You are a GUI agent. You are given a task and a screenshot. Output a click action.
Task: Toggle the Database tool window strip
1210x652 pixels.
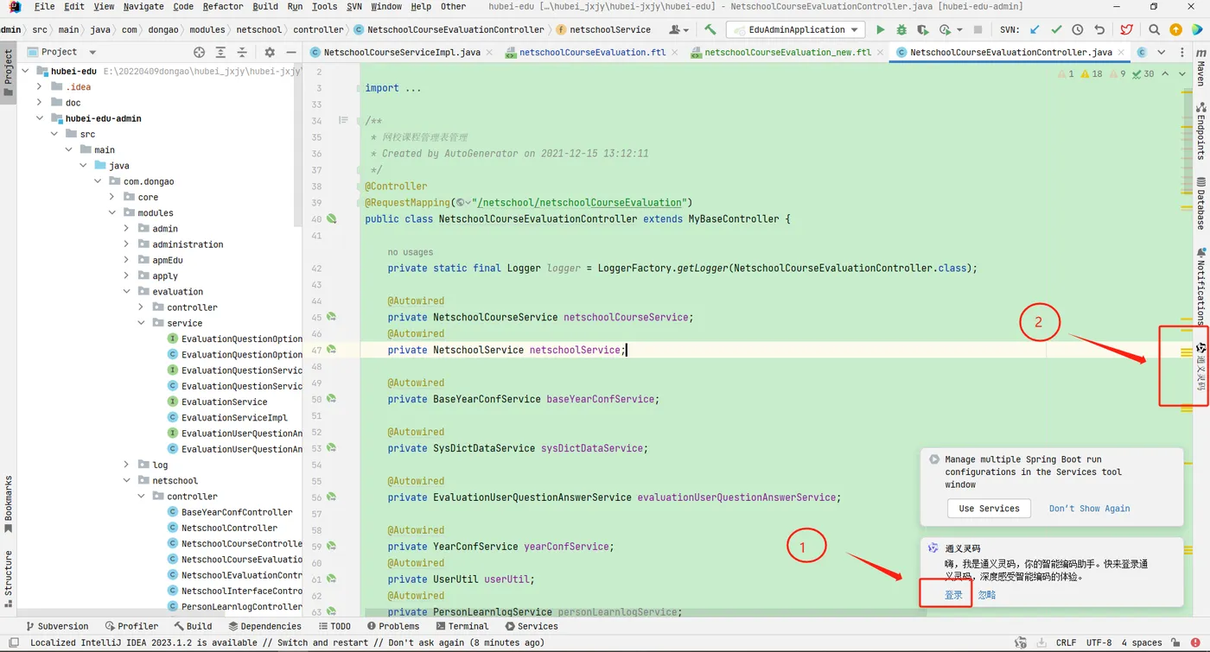click(x=1200, y=204)
